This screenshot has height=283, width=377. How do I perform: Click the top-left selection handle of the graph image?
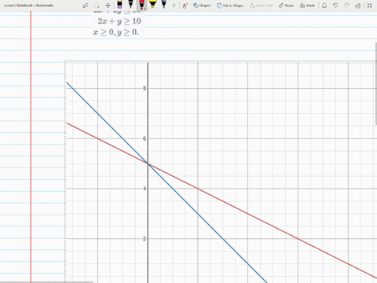coord(65,61)
